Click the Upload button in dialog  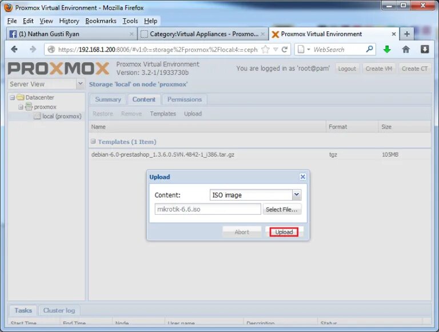[284, 232]
